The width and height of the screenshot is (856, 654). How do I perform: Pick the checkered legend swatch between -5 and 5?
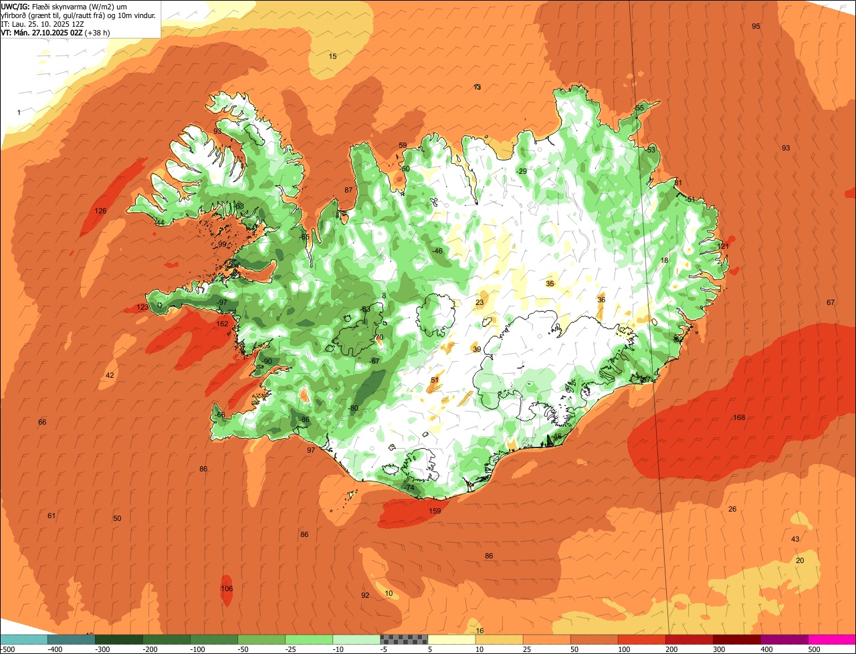pos(404,639)
